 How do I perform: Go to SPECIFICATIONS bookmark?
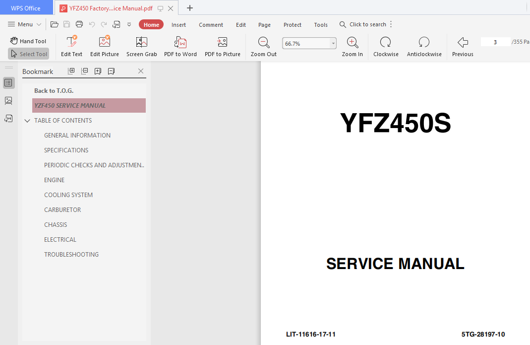pos(66,150)
